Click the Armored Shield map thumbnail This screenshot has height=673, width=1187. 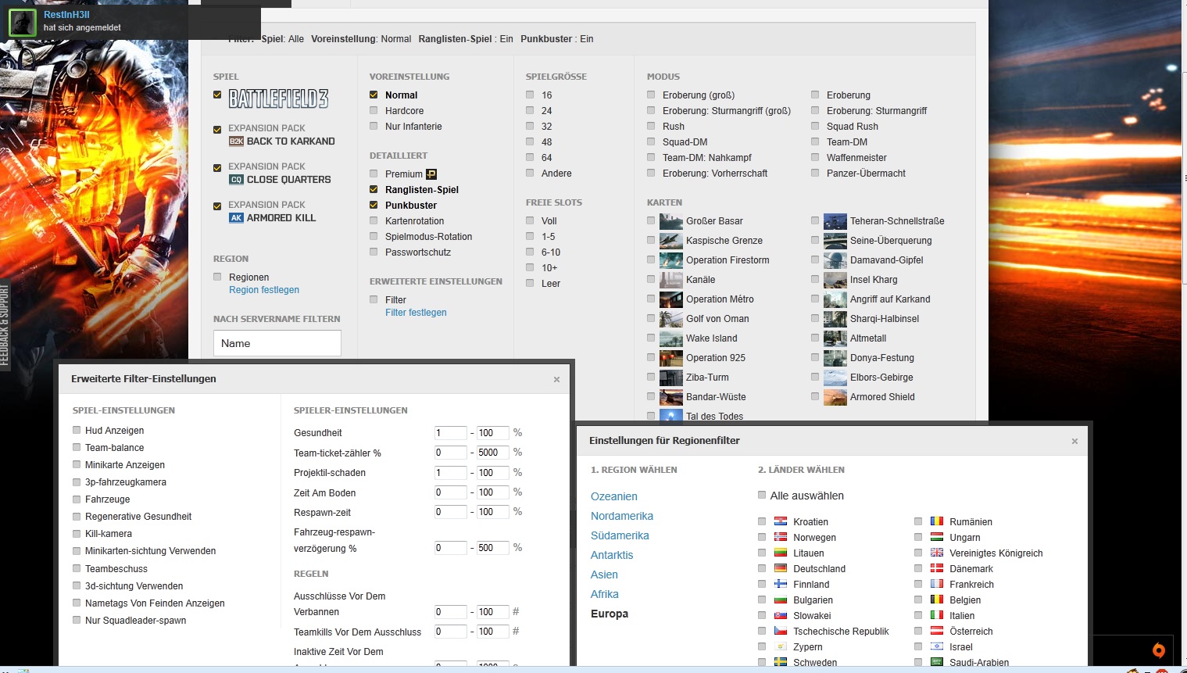point(835,397)
